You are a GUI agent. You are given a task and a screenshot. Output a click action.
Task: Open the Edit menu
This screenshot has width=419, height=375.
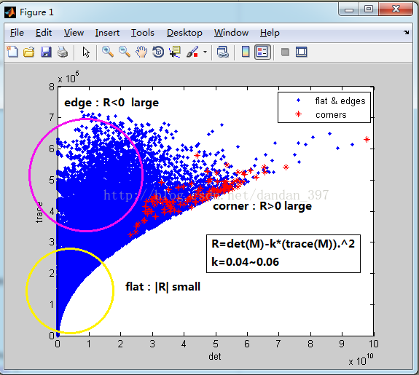[44, 33]
